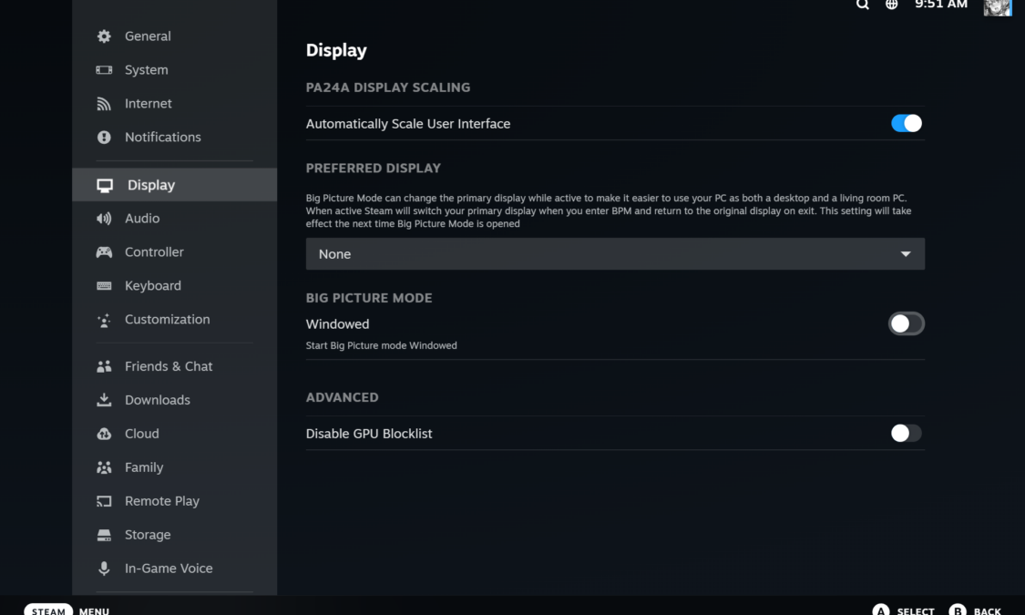
Task: Open Customization settings label
Action: coord(168,320)
